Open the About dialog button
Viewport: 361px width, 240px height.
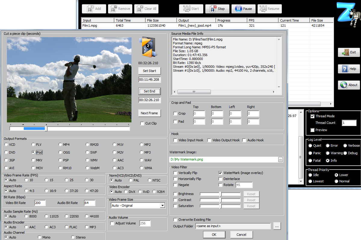(349, 85)
